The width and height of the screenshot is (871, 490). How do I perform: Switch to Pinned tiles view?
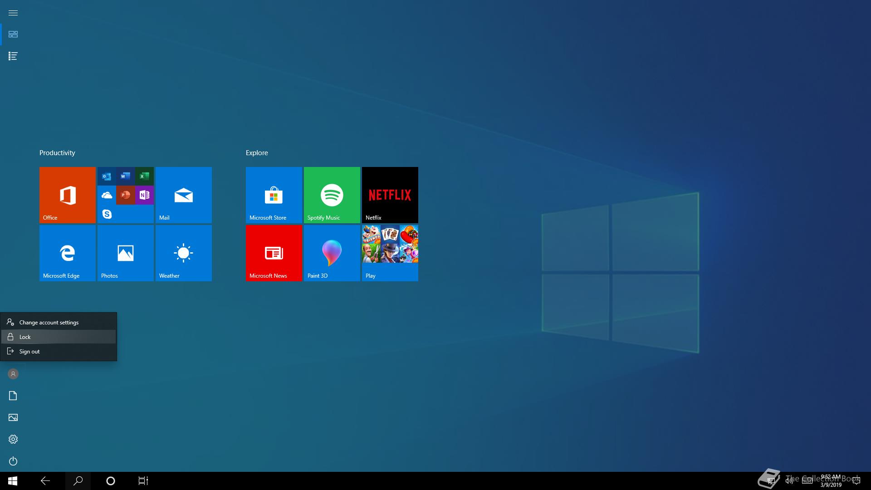click(13, 34)
